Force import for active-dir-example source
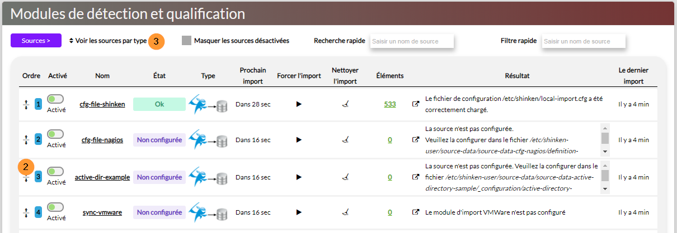Image resolution: width=677 pixels, height=233 pixels. pos(299,177)
